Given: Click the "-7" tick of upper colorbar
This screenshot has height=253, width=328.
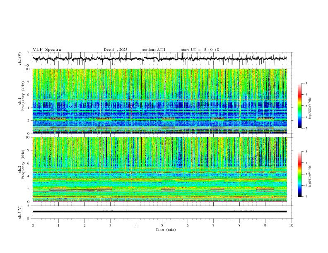Looking at the screenshot, I should [306, 128].
